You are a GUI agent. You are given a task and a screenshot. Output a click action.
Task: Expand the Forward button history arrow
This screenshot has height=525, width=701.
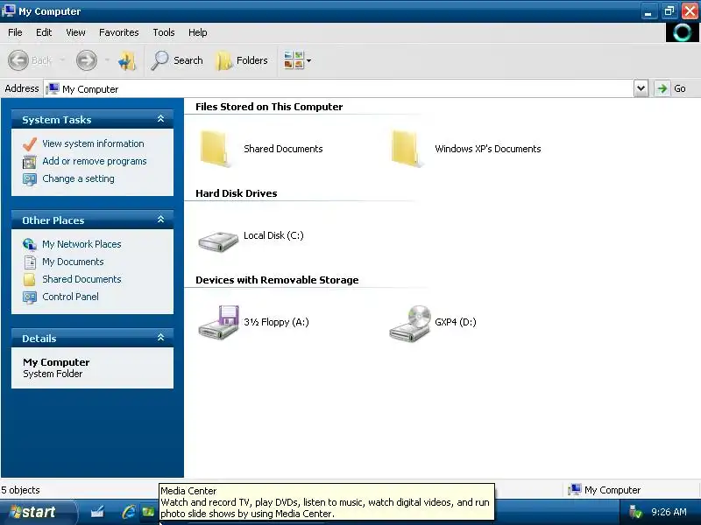tap(107, 59)
